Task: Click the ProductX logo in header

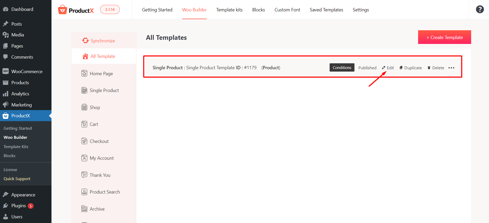Action: (x=76, y=10)
